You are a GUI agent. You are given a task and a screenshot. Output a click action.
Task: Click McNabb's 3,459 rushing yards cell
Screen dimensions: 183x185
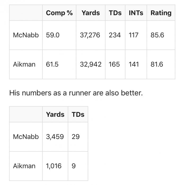coord(55,137)
